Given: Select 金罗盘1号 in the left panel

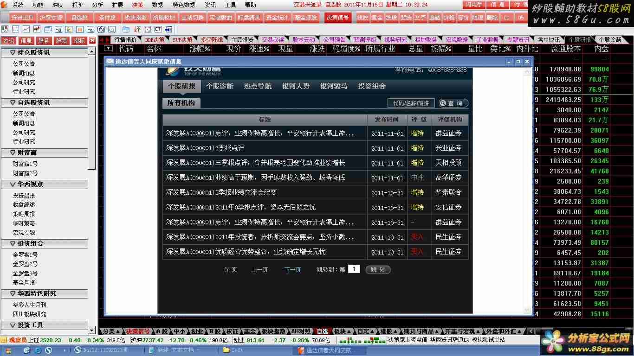Looking at the screenshot, I should point(25,255).
